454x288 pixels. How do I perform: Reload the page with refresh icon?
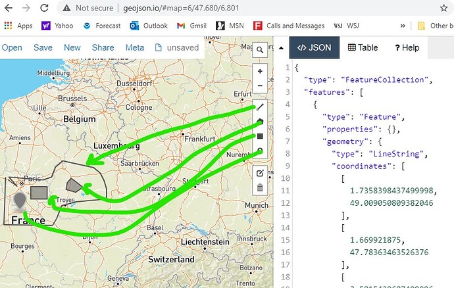[x=44, y=8]
